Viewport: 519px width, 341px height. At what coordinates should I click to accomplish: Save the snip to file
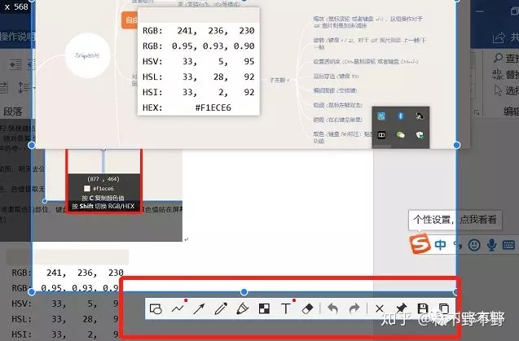point(423,308)
